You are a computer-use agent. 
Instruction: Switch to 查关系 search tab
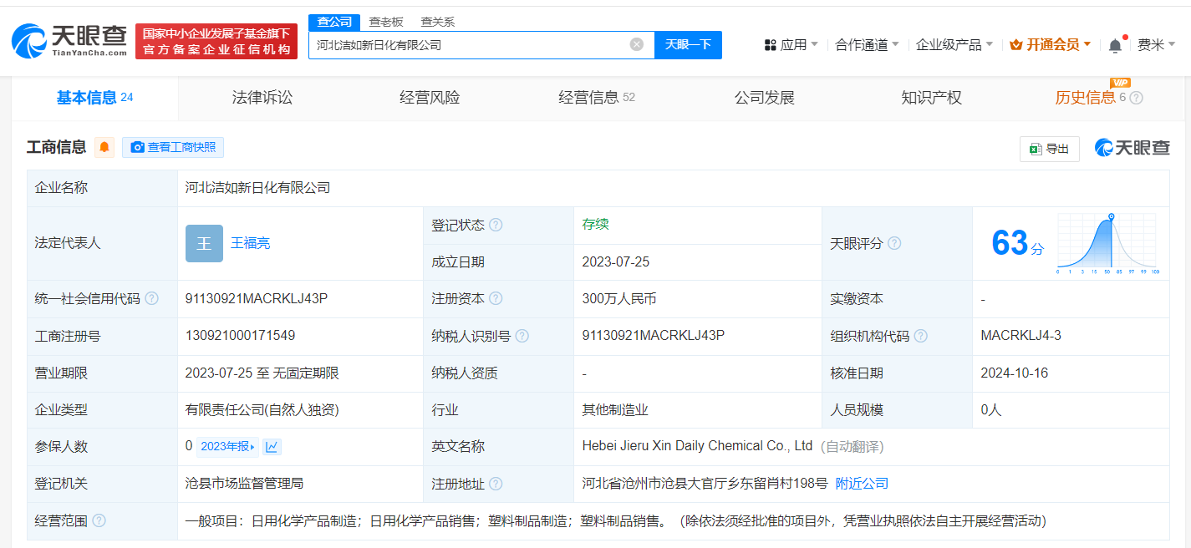437,23
